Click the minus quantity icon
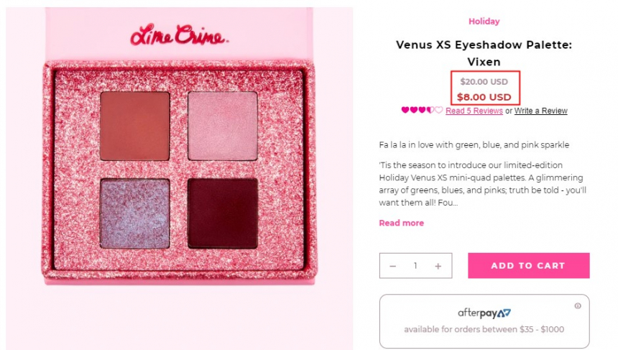This screenshot has height=350, width=618. (x=392, y=266)
